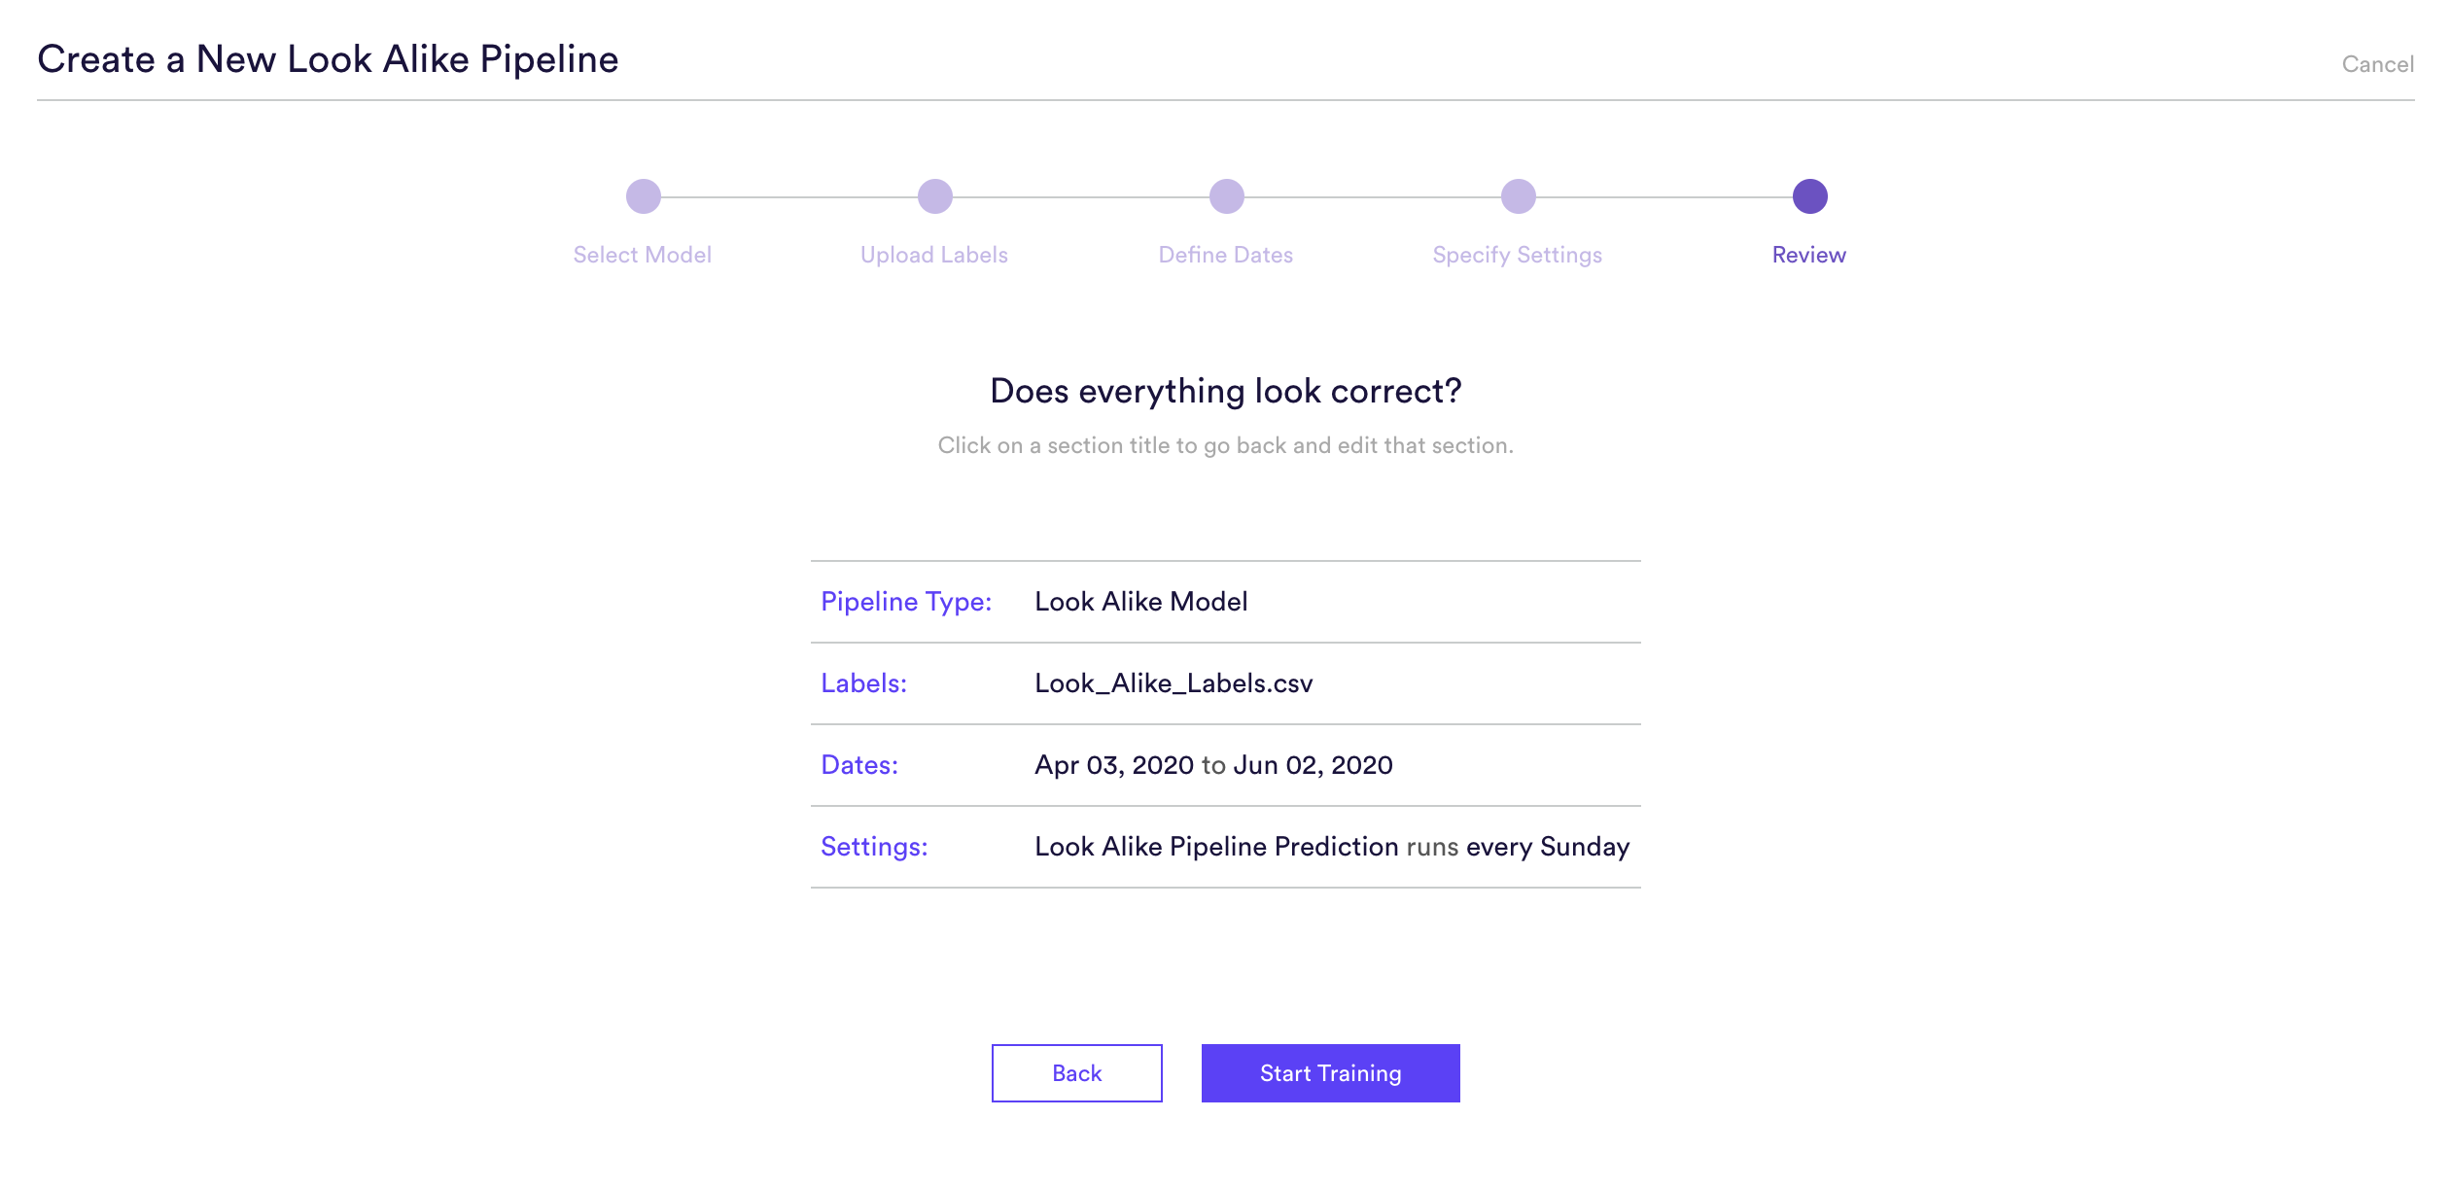The width and height of the screenshot is (2452, 1188).
Task: Edit the Labels section title
Action: [x=863, y=683]
